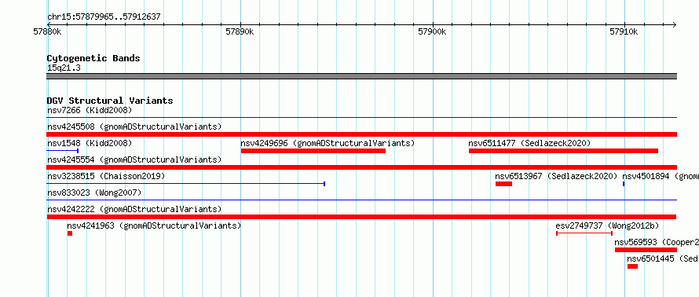
Task: Click the esv2749737 (Wong2012b) label
Action: coord(607,225)
